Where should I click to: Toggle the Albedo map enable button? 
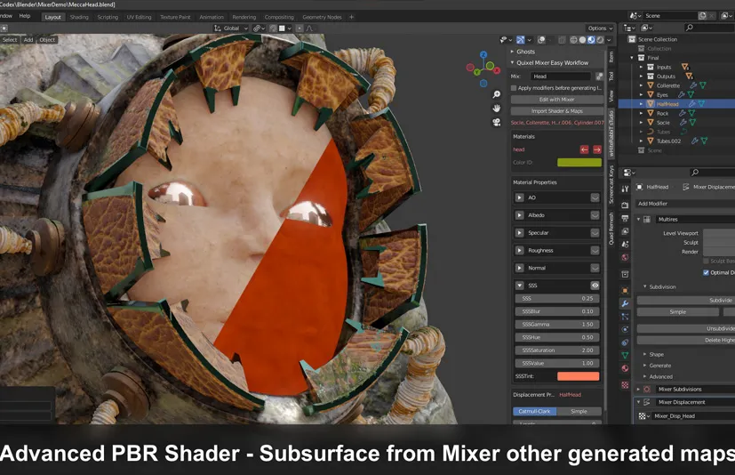tap(595, 215)
